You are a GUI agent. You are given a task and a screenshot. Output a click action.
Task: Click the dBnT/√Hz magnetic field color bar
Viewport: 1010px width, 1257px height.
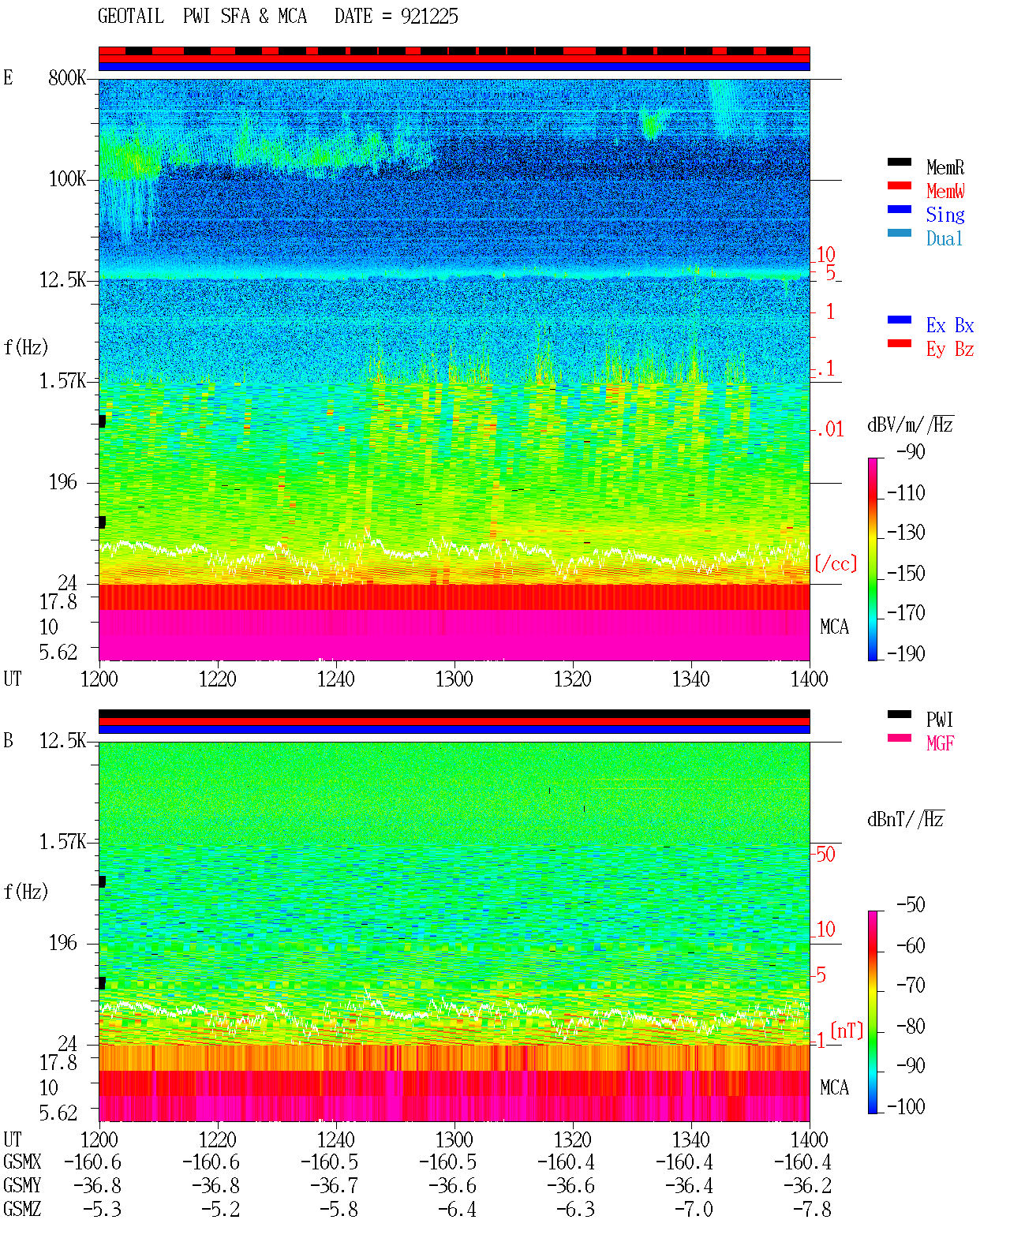pyautogui.click(x=872, y=1012)
